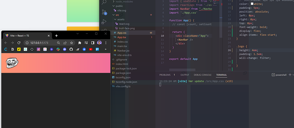This screenshot has width=294, height=128.
Task: Open the Chrome profile avatar
Action: [99, 43]
